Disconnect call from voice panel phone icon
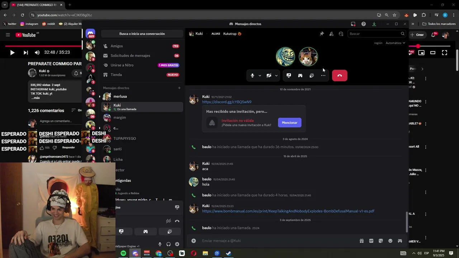This screenshot has width=459, height=258. [177, 221]
